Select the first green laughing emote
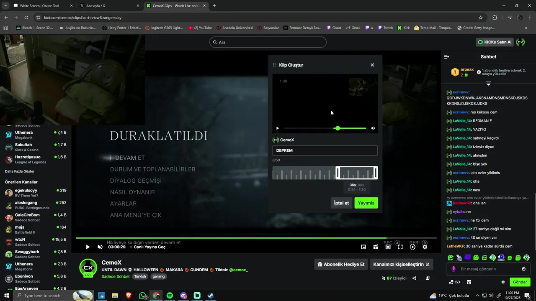Viewport: 536px width, 301px height. [x=451, y=258]
